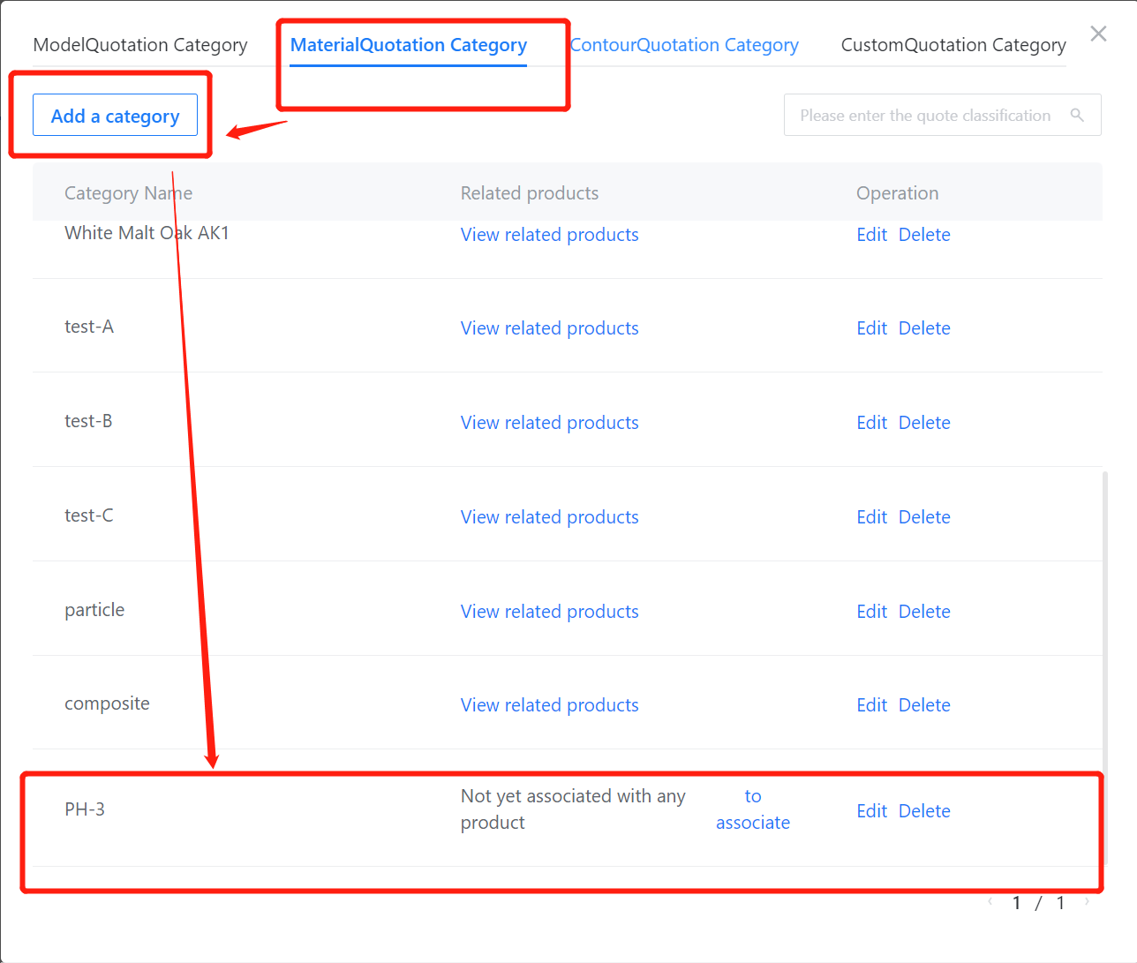Delete the PH-3 category

(924, 811)
